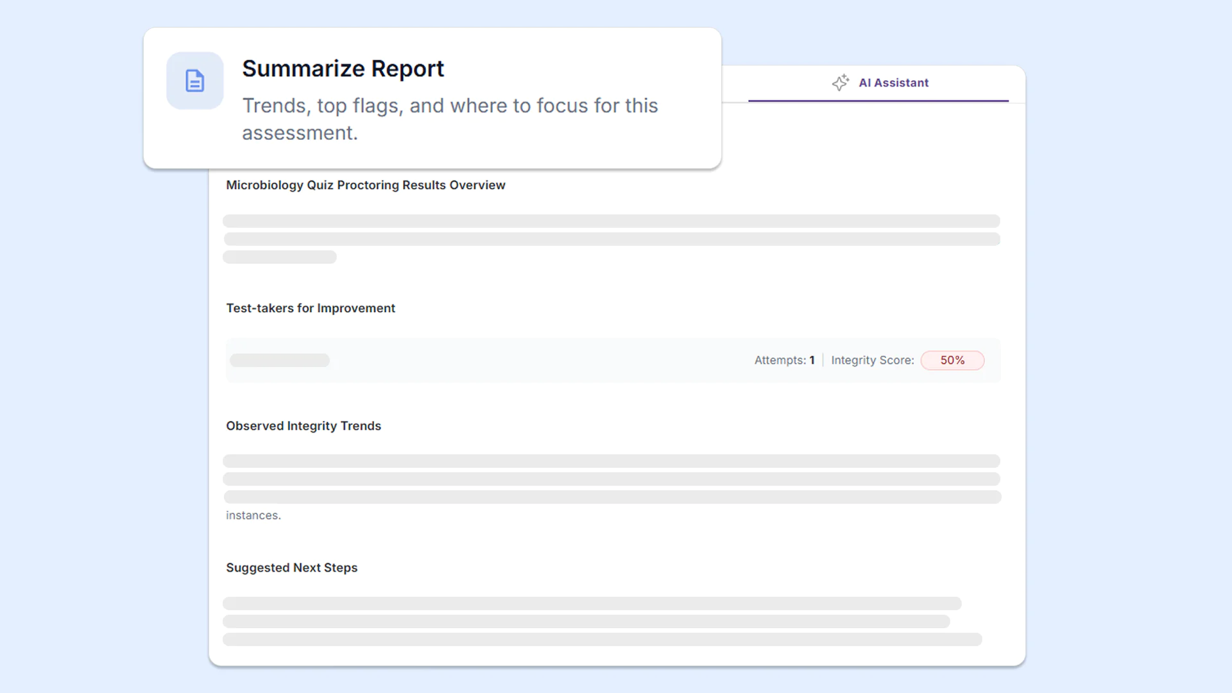
Task: Click the Summarize Report document icon
Action: (195, 81)
